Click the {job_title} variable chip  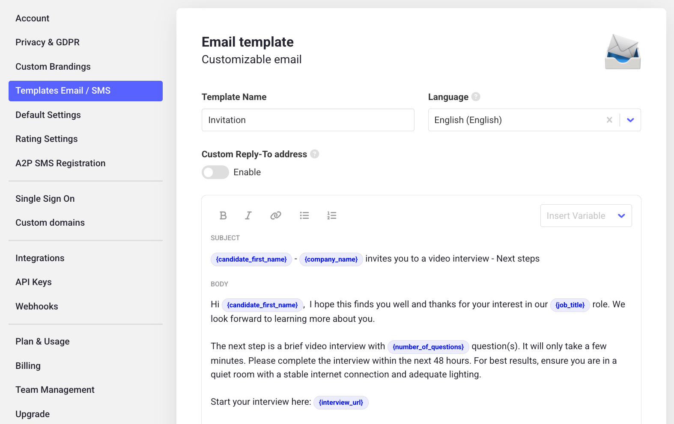(x=570, y=305)
